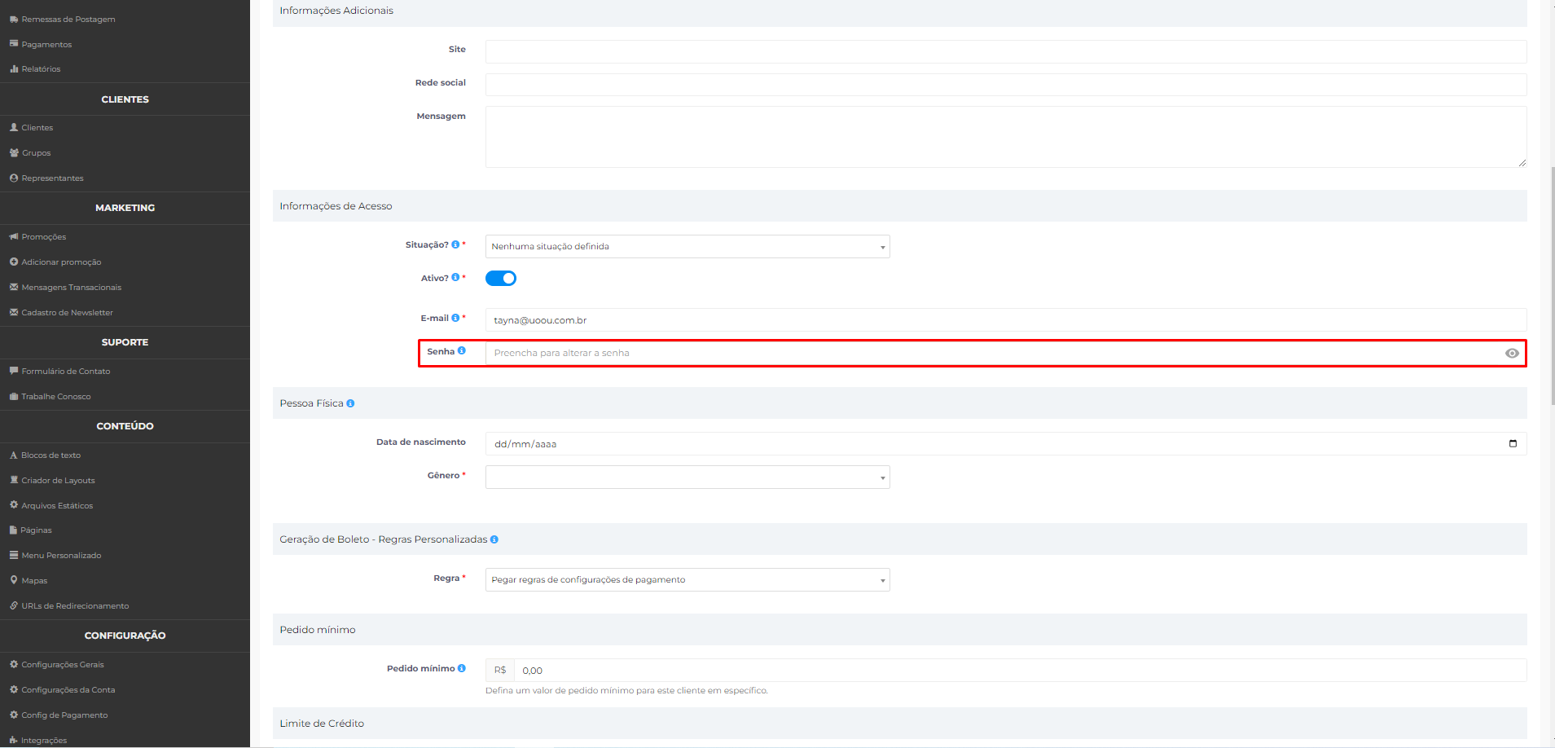
Task: Click the Menu Personalizado list icon
Action: (14, 555)
